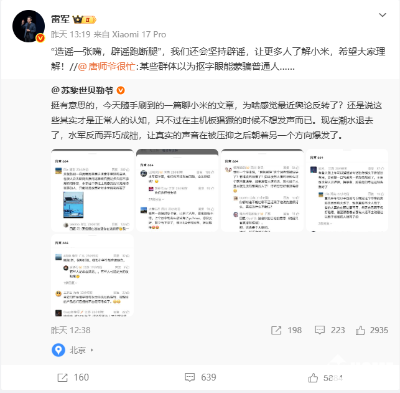The image size is (400, 393).
Task: Open the @唐师爷很忙 mention link
Action: [106, 67]
